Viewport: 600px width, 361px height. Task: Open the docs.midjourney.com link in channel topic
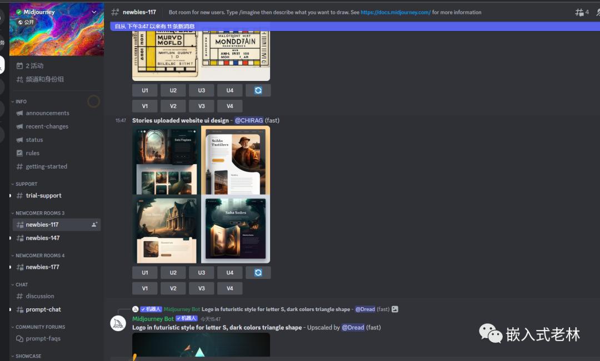[396, 12]
